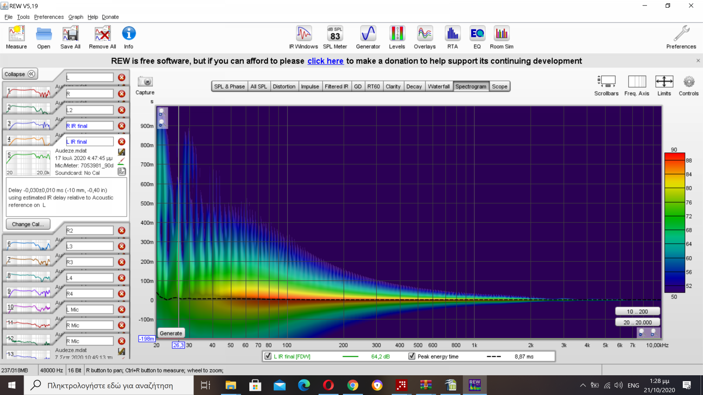
Task: Click the Generate button
Action: click(x=171, y=333)
